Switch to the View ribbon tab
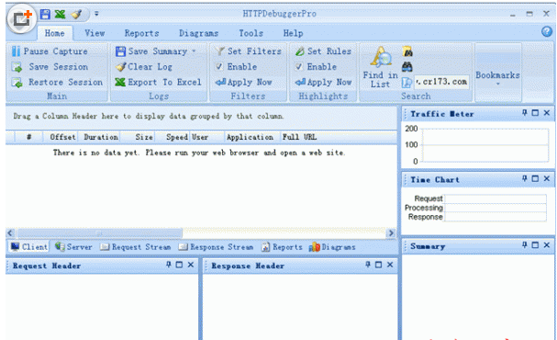Image resolution: width=557 pixels, height=340 pixels. click(x=95, y=33)
